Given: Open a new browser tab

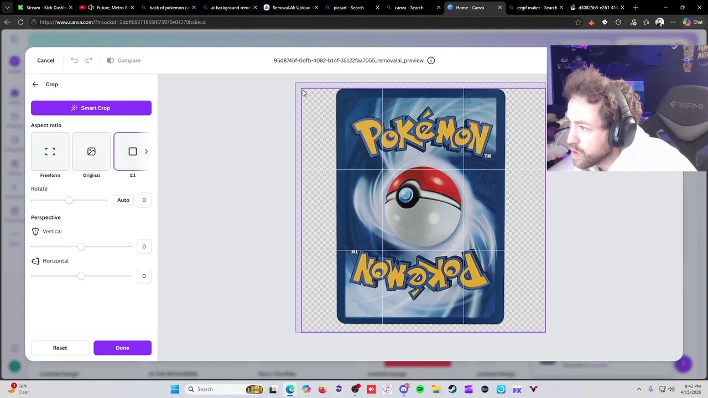Looking at the screenshot, I should click(636, 8).
